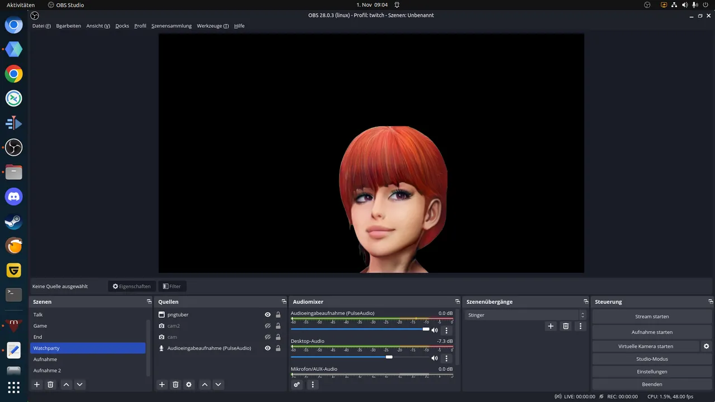The width and height of the screenshot is (715, 402).
Task: Move the scene down in the Szenen list
Action: (80, 385)
